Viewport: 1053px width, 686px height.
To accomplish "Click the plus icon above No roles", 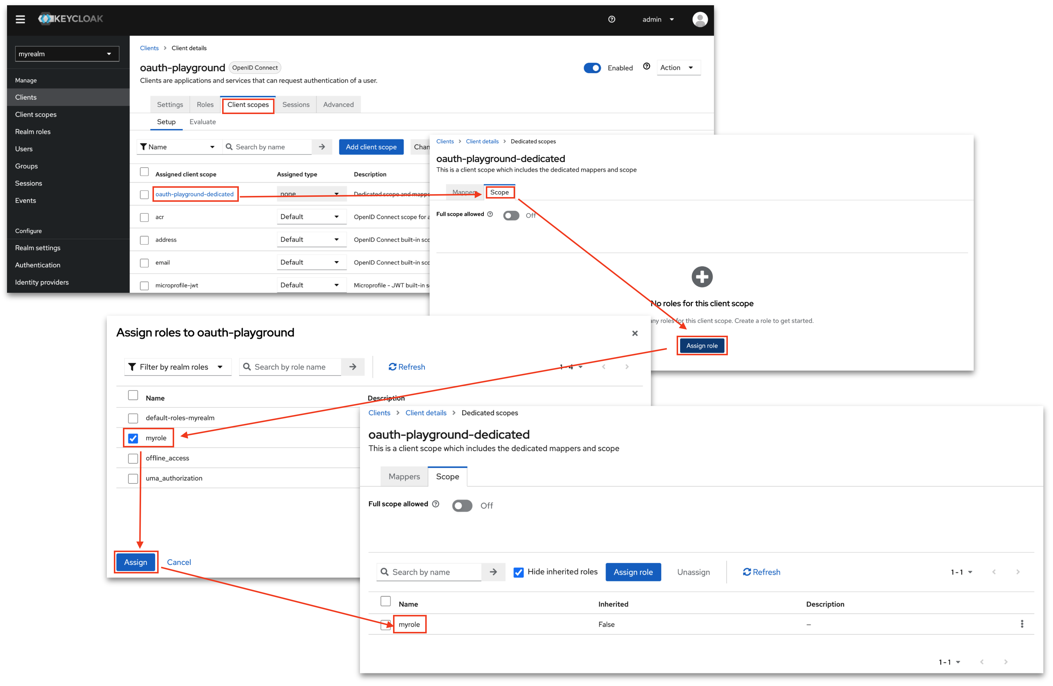I will (x=702, y=277).
